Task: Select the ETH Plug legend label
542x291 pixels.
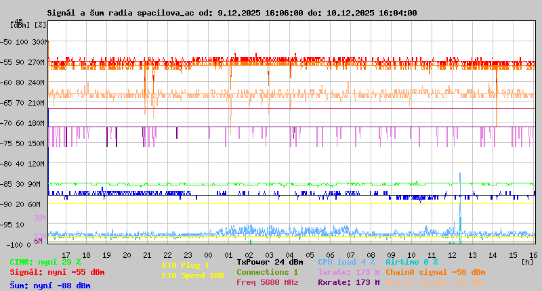Action: point(186,265)
